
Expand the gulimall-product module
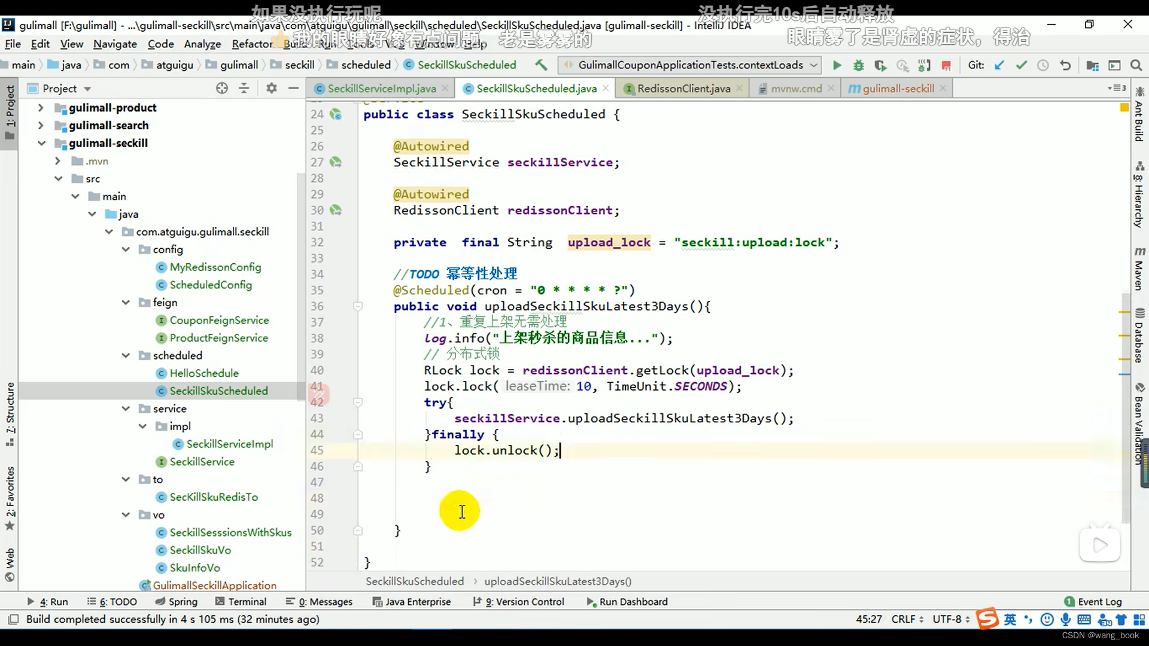pos(41,108)
